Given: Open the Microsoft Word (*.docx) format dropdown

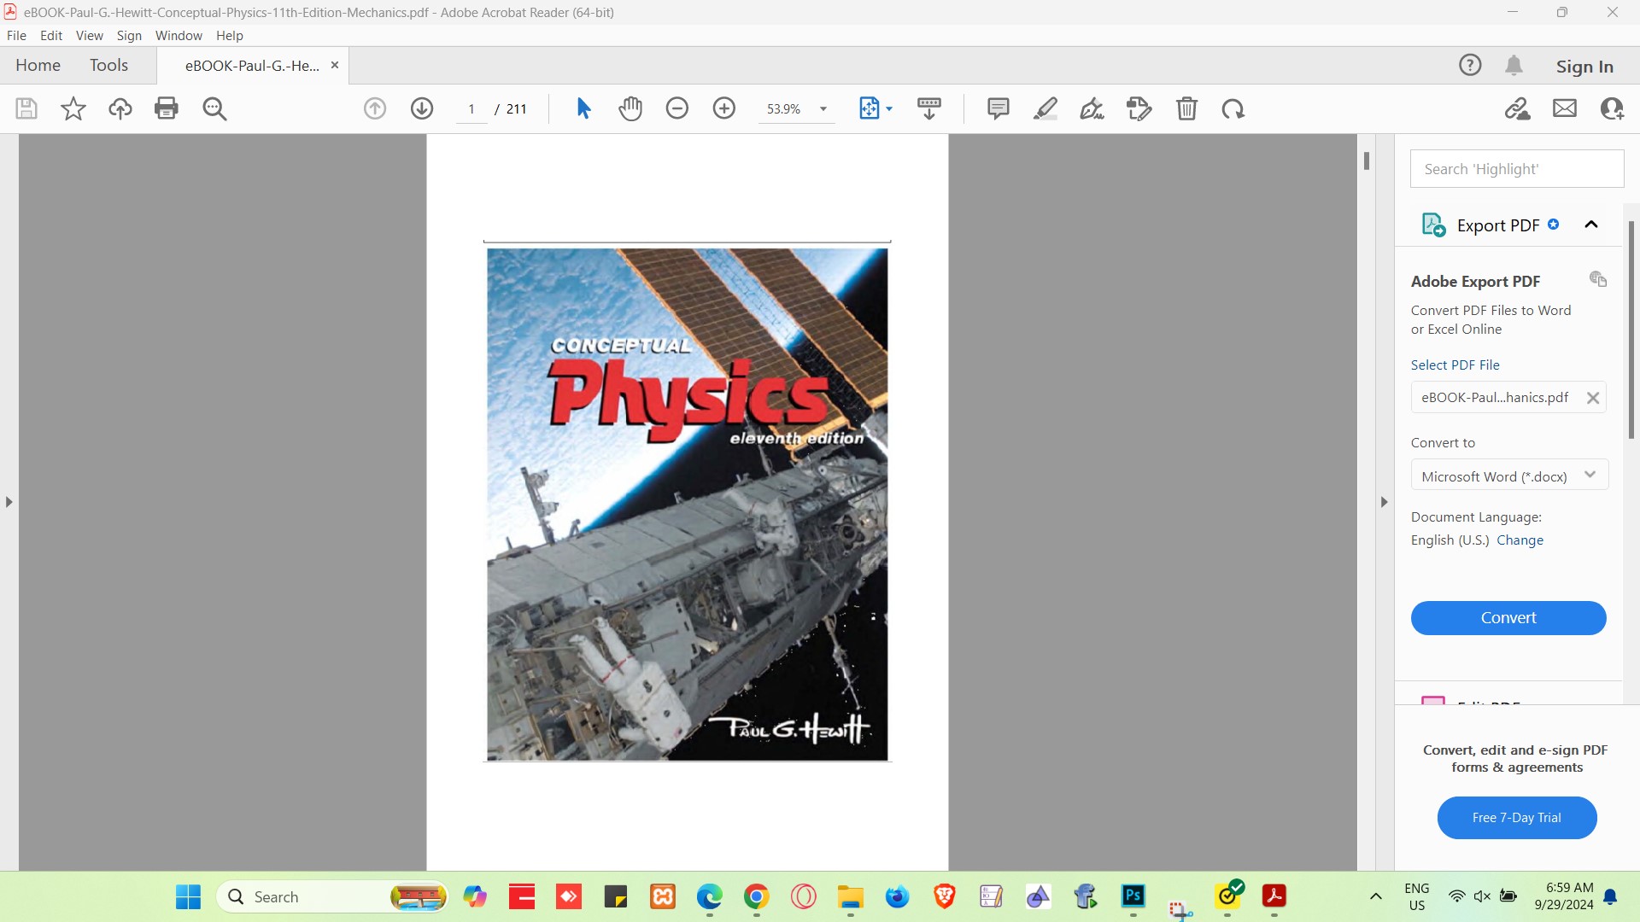Looking at the screenshot, I should [x=1509, y=476].
